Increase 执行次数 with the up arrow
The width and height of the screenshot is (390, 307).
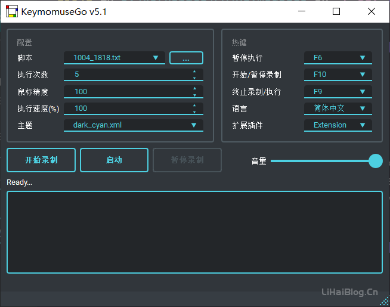coord(194,72)
